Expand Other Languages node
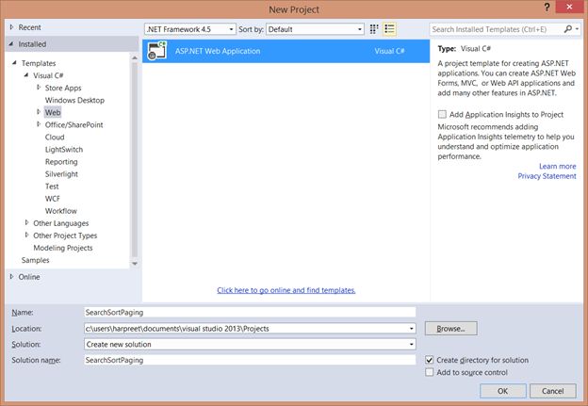588x406 pixels. [26, 222]
